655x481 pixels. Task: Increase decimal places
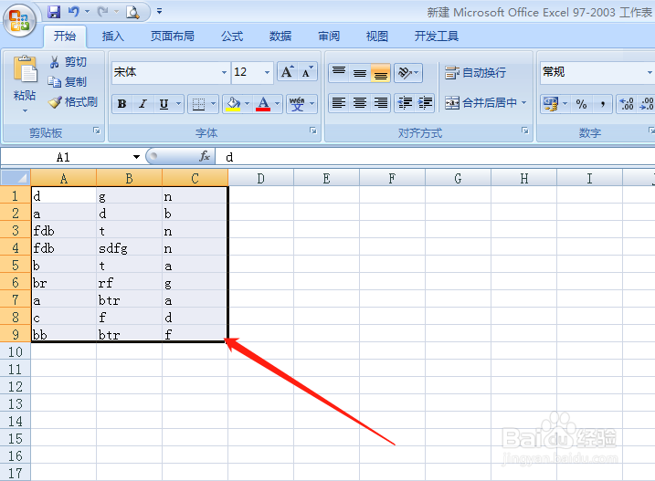coord(627,103)
